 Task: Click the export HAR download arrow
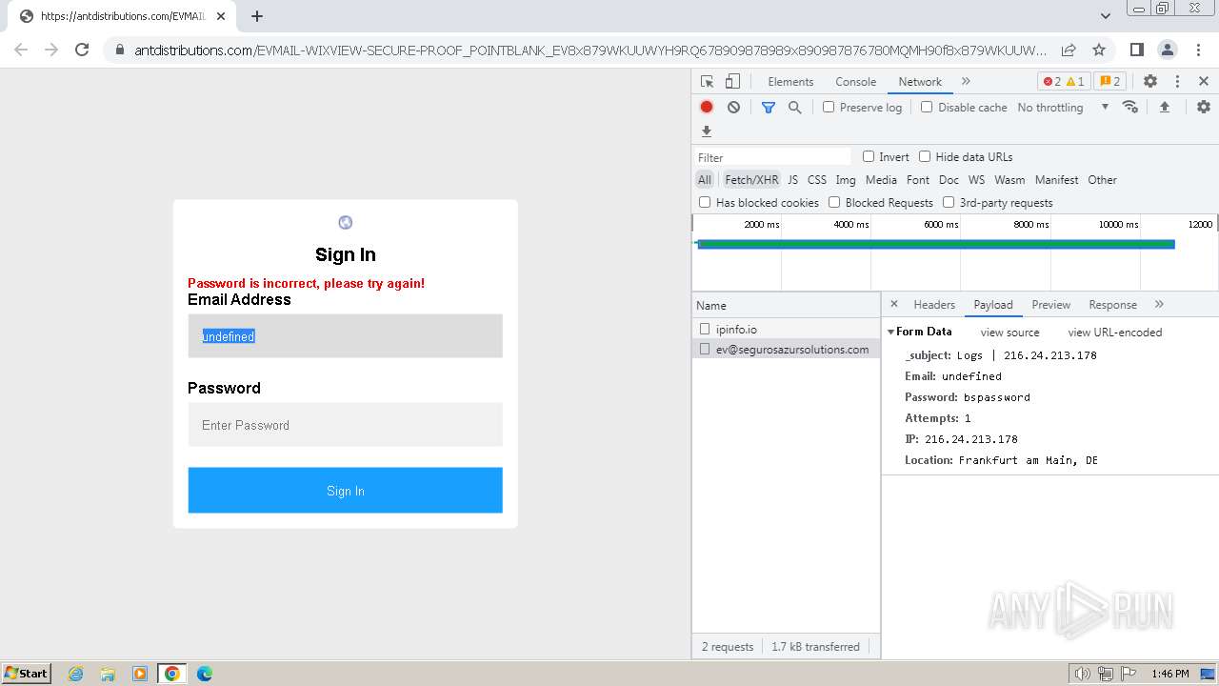(x=707, y=131)
